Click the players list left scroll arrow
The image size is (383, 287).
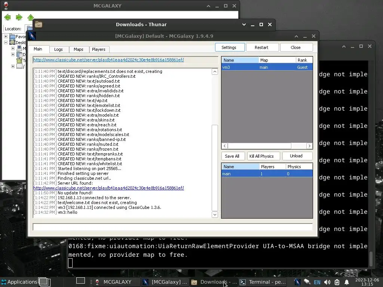pos(225,146)
